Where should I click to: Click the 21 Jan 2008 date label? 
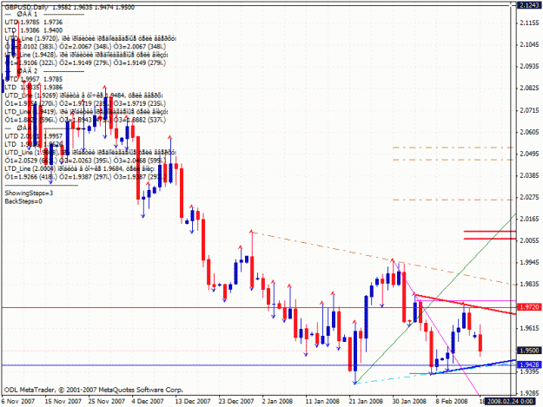pos(366,401)
